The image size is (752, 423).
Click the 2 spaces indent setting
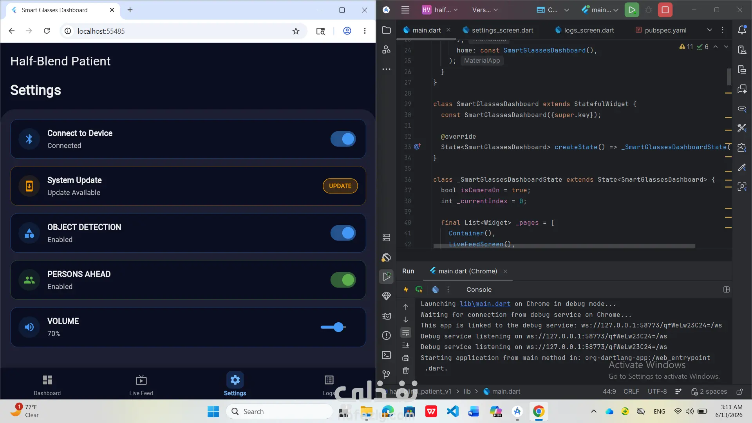tap(709, 391)
